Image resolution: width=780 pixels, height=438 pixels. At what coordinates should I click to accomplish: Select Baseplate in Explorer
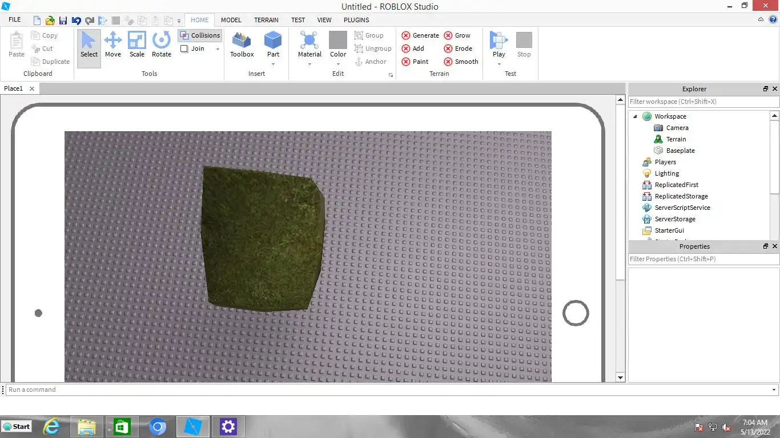pos(680,151)
